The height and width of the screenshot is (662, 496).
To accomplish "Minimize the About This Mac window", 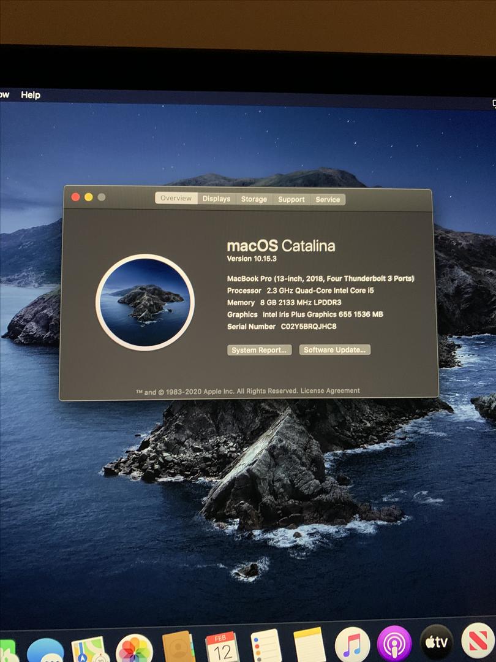I will point(89,197).
